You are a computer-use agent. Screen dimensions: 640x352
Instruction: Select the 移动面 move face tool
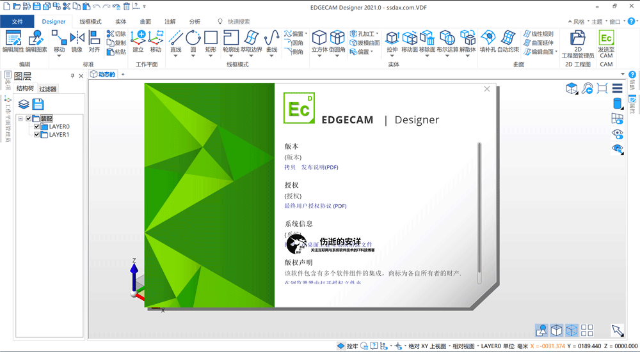click(x=410, y=42)
